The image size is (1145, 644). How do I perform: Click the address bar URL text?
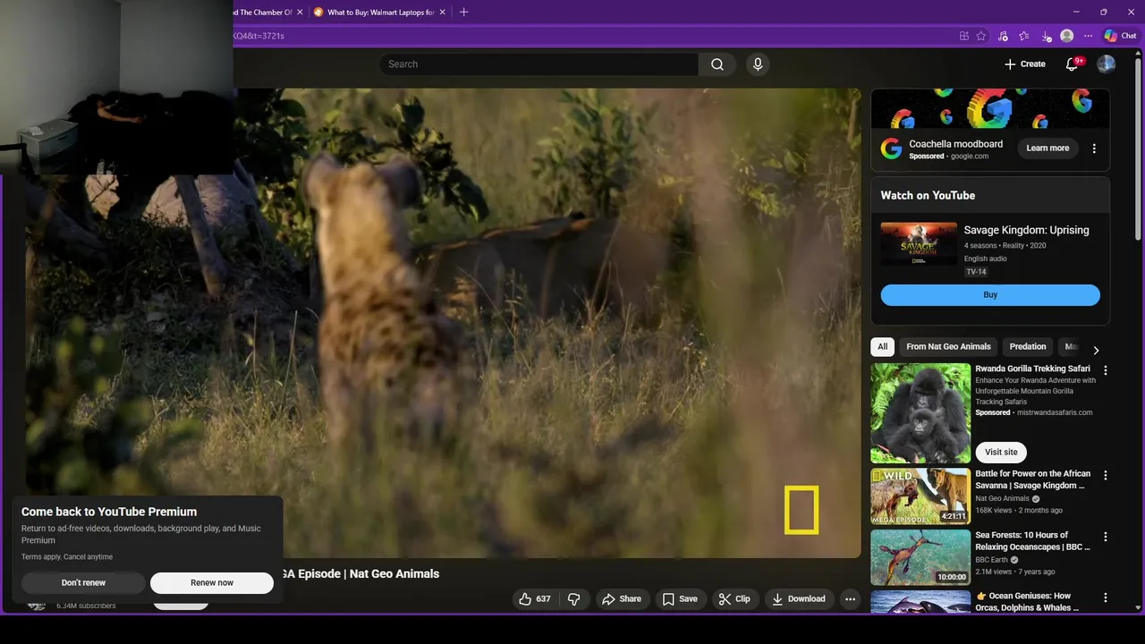[x=259, y=36]
